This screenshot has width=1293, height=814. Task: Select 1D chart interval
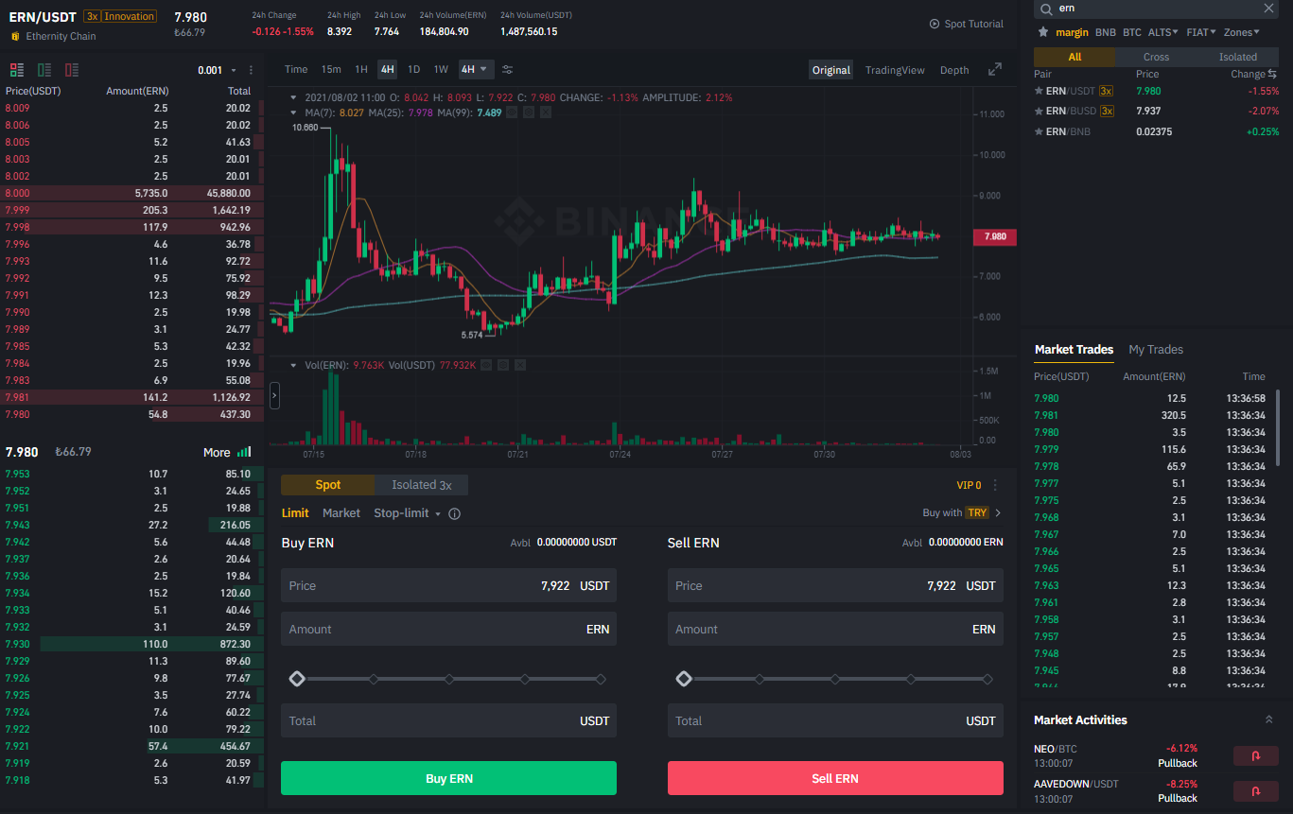tap(413, 69)
